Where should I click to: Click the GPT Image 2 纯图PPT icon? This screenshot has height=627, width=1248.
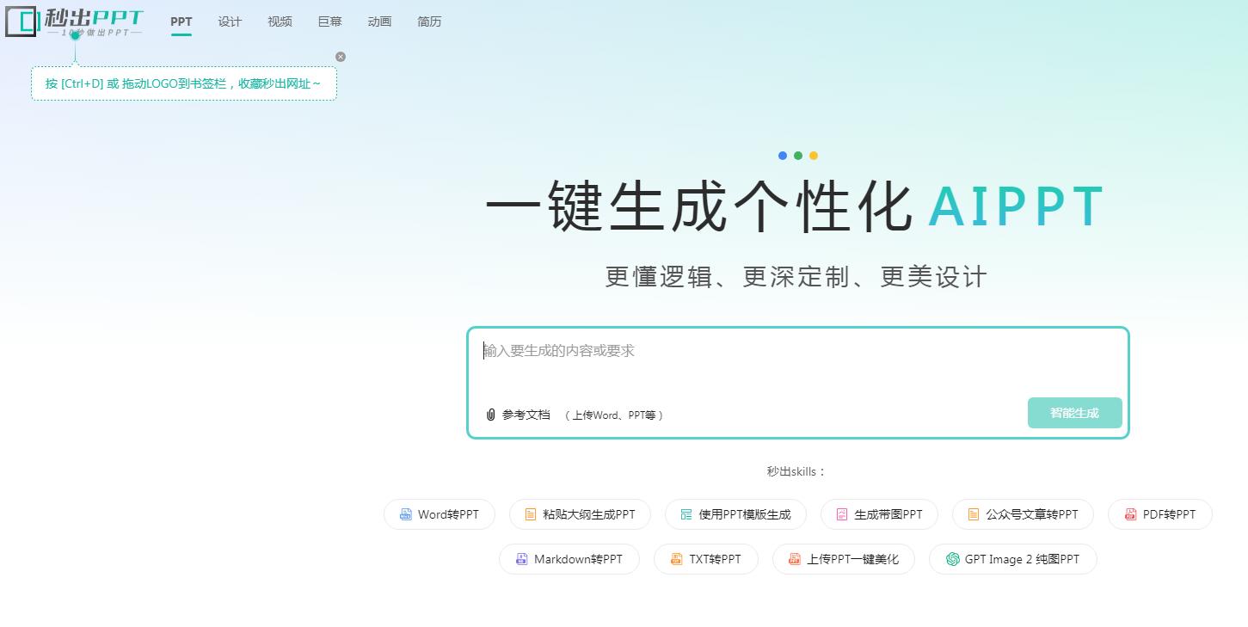click(x=953, y=559)
